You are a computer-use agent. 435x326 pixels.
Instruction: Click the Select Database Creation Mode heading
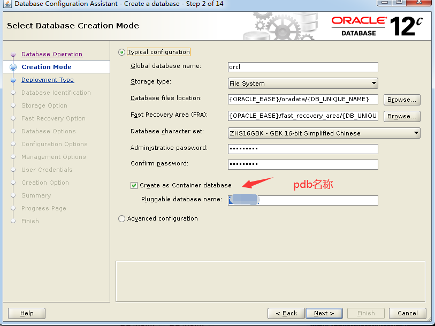point(73,26)
